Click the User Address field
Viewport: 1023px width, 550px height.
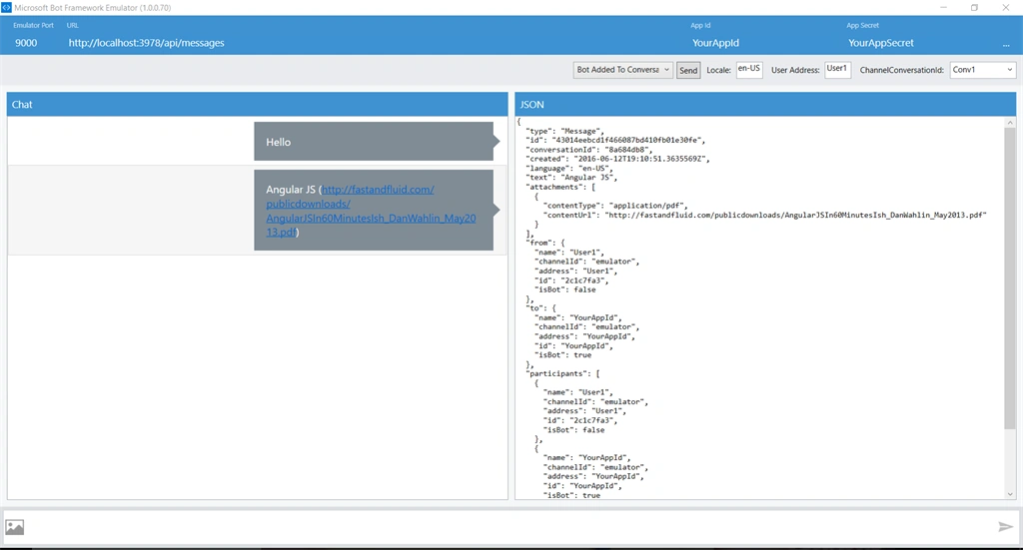[x=838, y=69]
